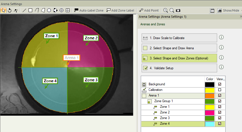Click the Arena 1 label on image
The image size is (242, 132).
coord(72,58)
